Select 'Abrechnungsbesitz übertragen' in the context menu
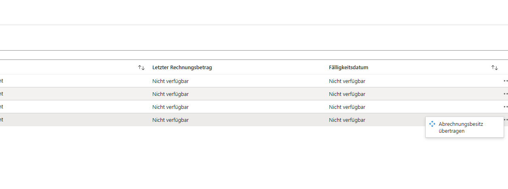Screen dimensions: 508x189 [464, 127]
